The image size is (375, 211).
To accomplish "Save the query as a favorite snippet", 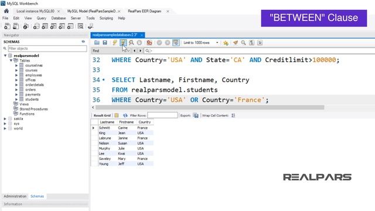I will (x=226, y=43).
